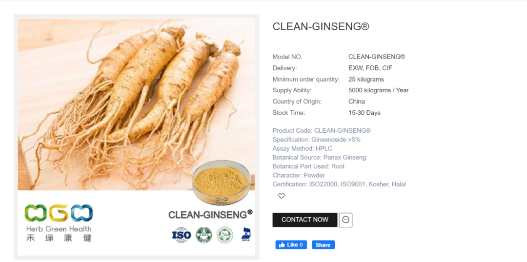
Task: Click the 25 kilograms minimum order value
Action: tap(366, 79)
